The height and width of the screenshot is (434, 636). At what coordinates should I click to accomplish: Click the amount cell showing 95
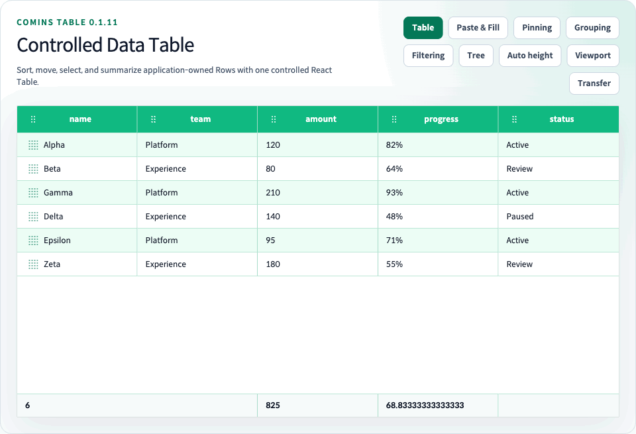click(x=317, y=241)
